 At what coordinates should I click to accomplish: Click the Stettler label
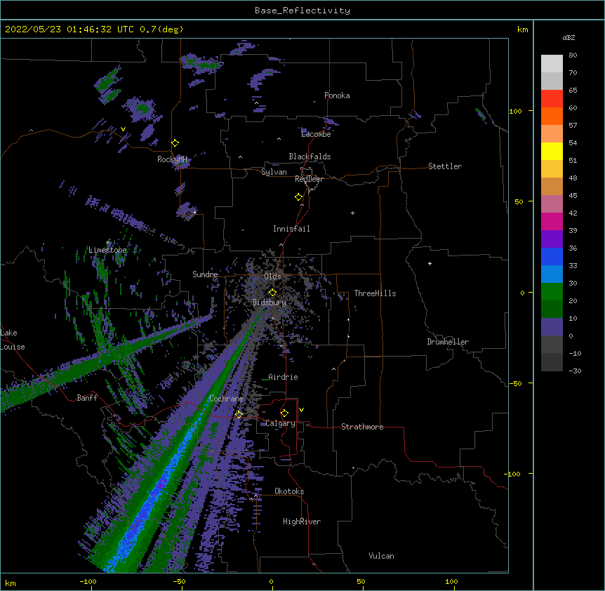[x=445, y=166]
